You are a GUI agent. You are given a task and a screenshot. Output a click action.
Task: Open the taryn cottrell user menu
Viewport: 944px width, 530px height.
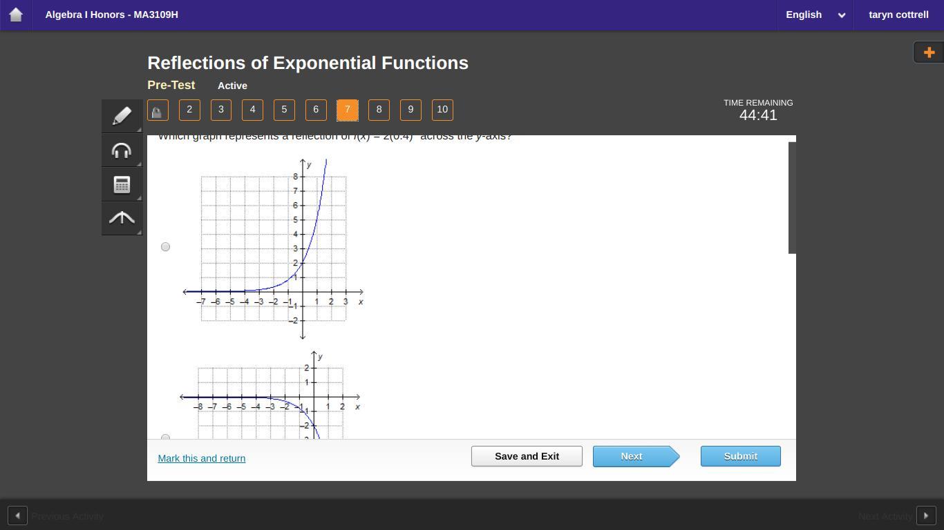898,14
